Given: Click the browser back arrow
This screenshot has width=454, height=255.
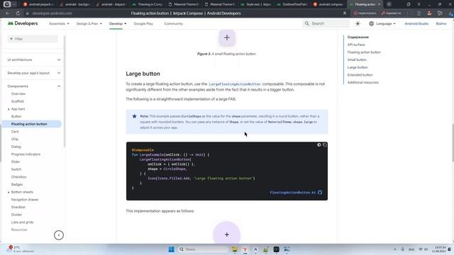Looking at the screenshot, I should 8,13.
